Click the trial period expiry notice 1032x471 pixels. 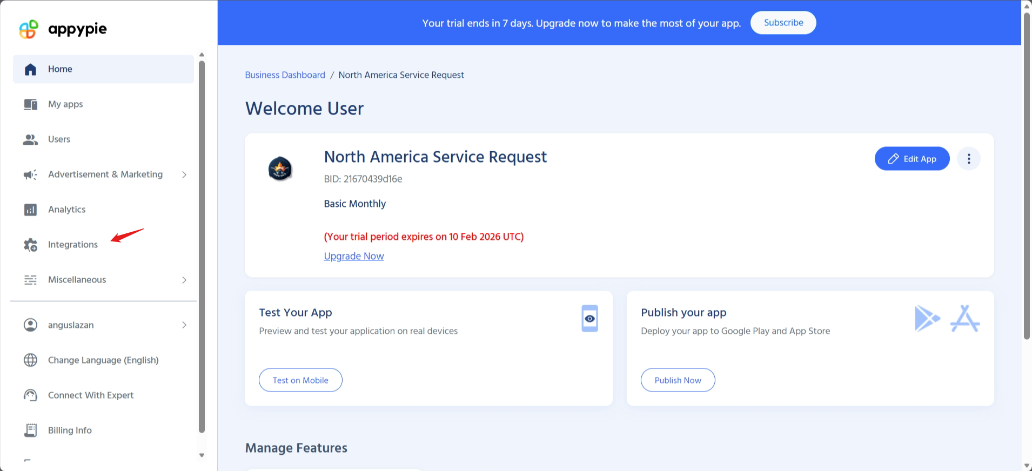(424, 237)
